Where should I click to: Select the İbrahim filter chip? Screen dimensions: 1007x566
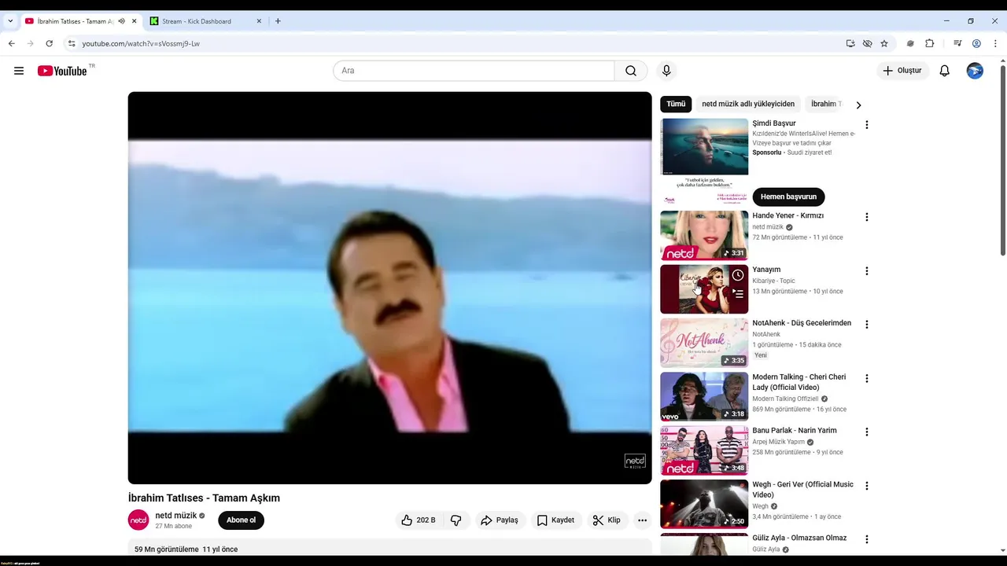click(x=825, y=104)
